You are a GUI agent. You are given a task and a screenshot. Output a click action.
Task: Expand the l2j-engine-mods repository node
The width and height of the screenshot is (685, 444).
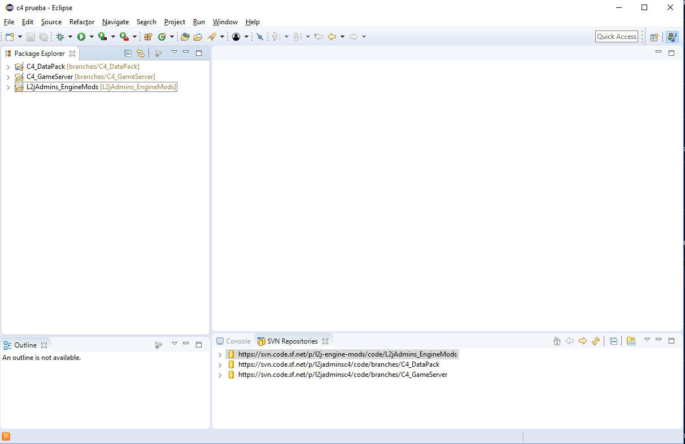pos(220,355)
